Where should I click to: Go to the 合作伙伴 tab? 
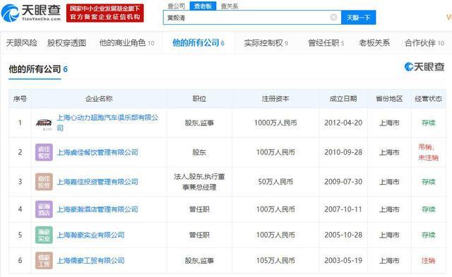424,43
